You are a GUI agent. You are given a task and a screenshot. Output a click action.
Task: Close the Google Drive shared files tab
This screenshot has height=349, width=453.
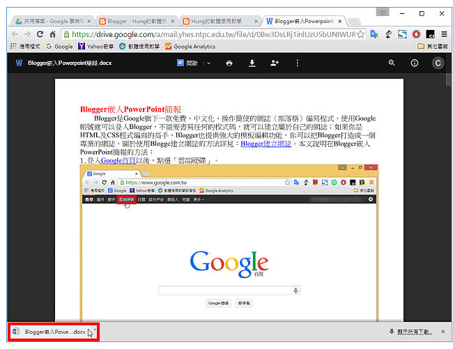89,21
